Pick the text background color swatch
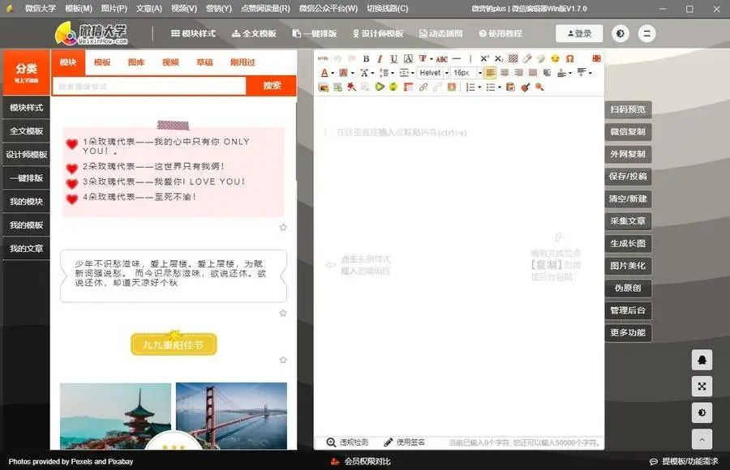The width and height of the screenshot is (730, 470). (344, 73)
